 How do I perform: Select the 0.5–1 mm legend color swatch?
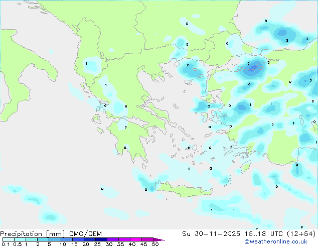click(x=20, y=239)
